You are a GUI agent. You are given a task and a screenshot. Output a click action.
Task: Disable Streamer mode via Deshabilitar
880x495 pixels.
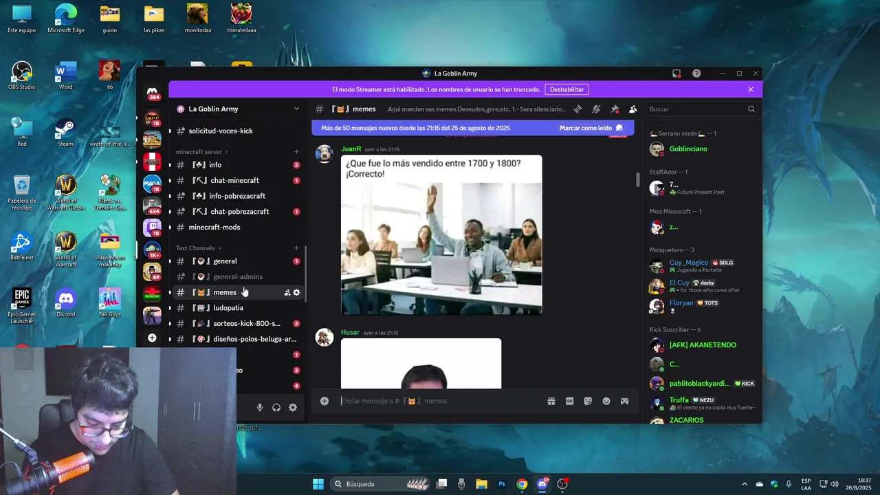point(567,89)
